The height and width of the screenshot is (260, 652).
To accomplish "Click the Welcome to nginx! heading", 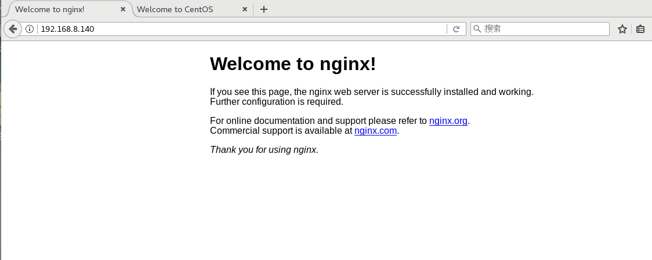I will point(293,64).
